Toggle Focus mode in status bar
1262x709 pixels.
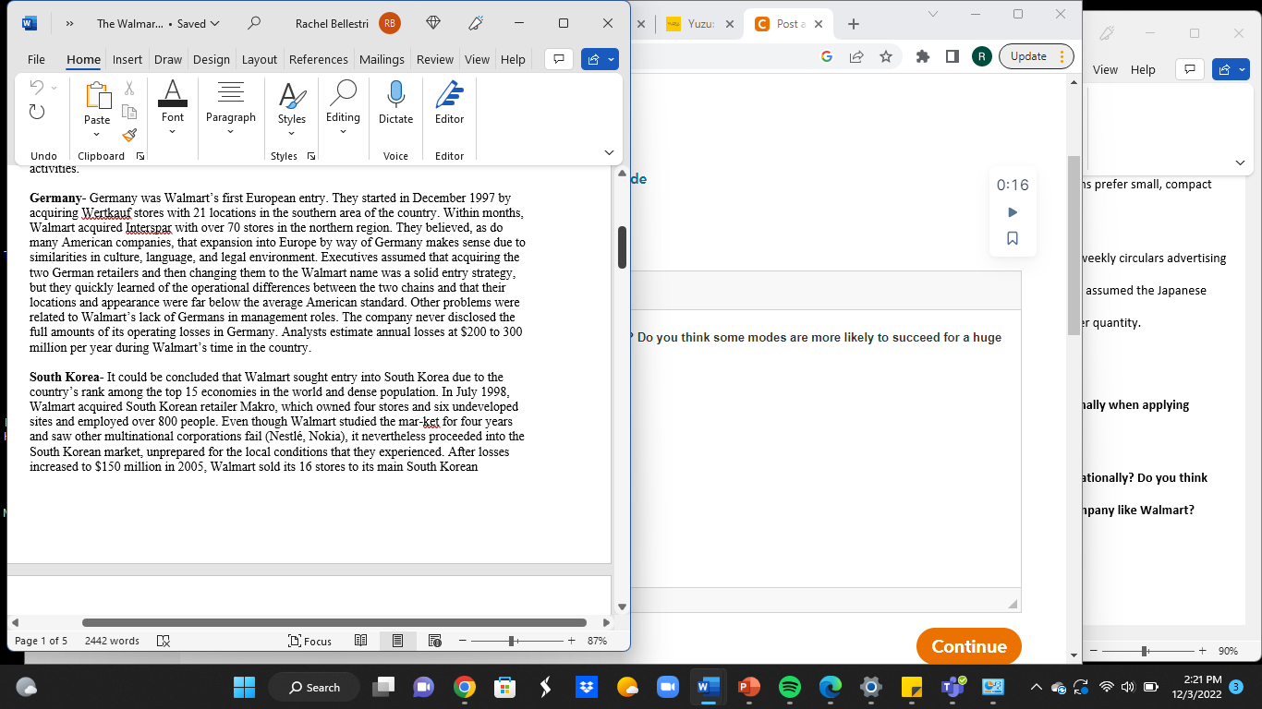point(309,641)
